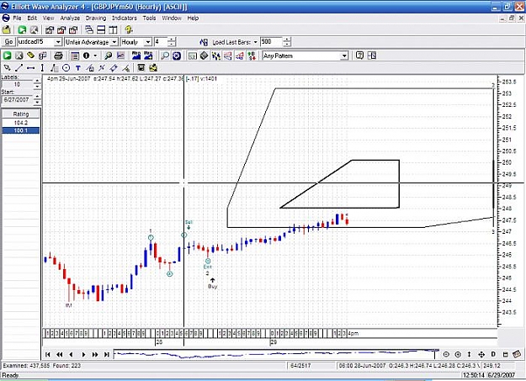Jump to first bar playback button
Image resolution: width=526 pixels, height=381 pixels.
(48, 354)
